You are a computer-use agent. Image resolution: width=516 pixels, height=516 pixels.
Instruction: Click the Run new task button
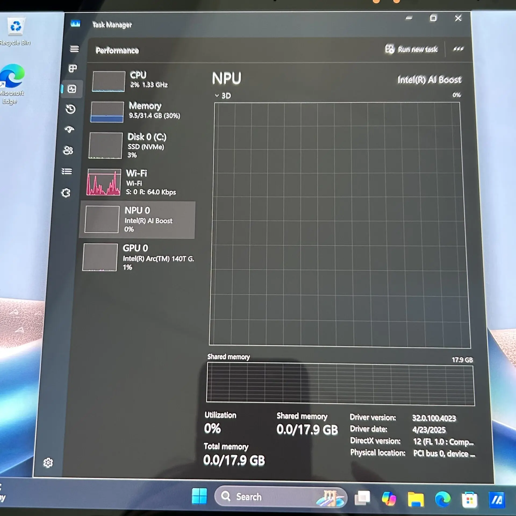click(x=411, y=49)
